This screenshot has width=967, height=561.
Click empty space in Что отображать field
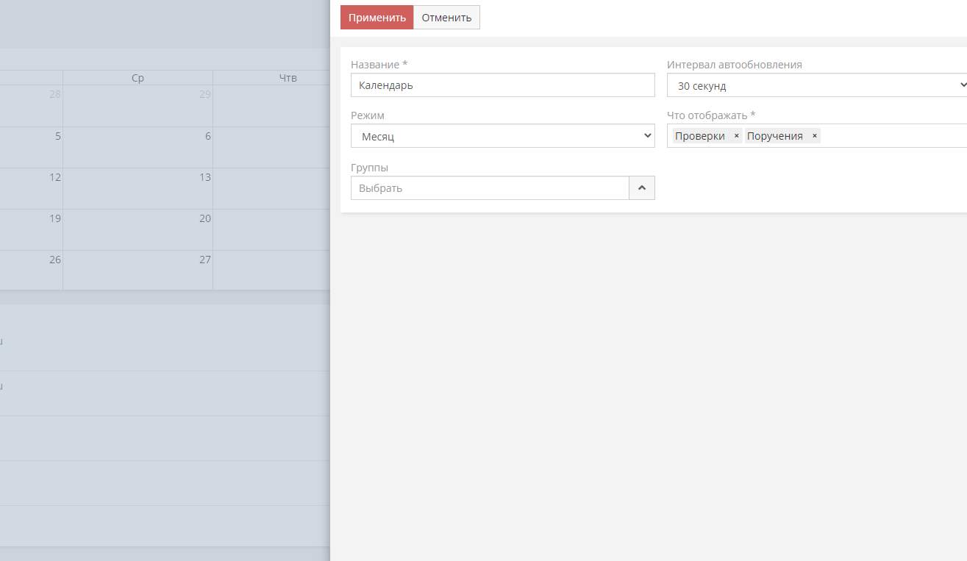(x=890, y=136)
